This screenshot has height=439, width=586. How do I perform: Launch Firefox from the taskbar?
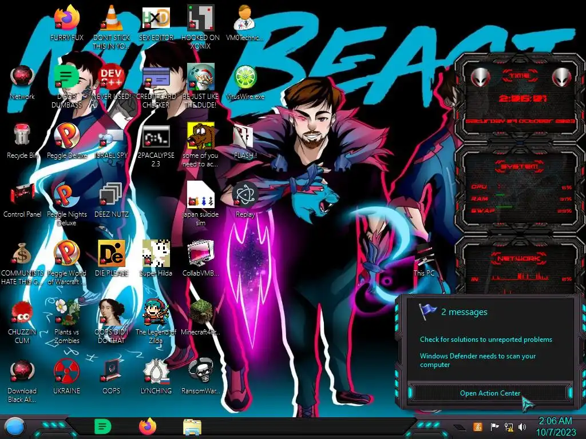(x=148, y=426)
